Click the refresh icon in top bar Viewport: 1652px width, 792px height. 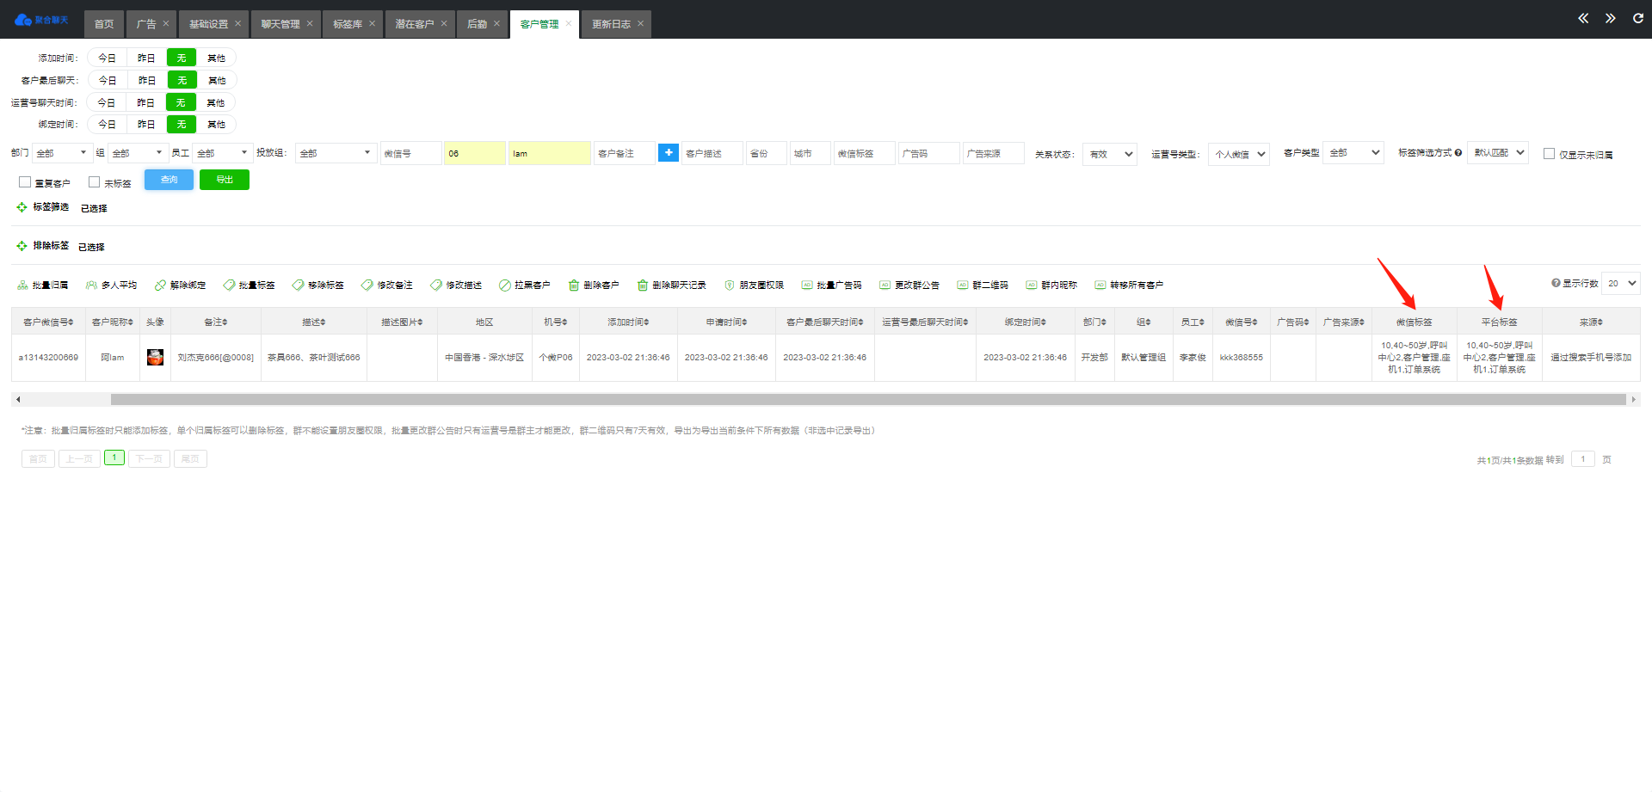1638,19
